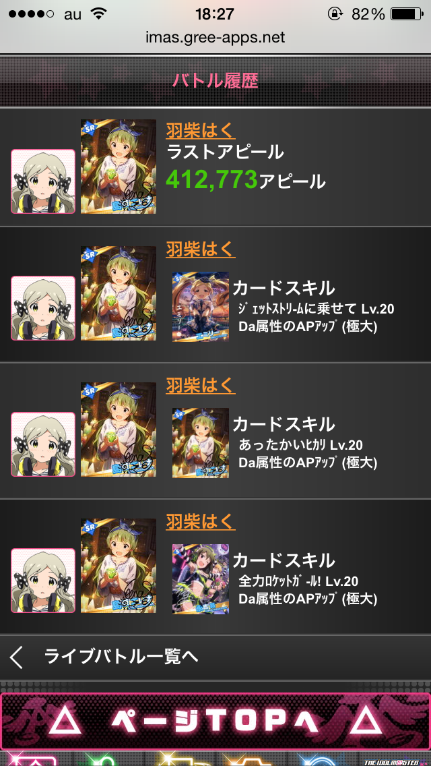Tap the player avatar in the 全力ロケットガール! row
Screen dimensions: 431x766
[43, 581]
